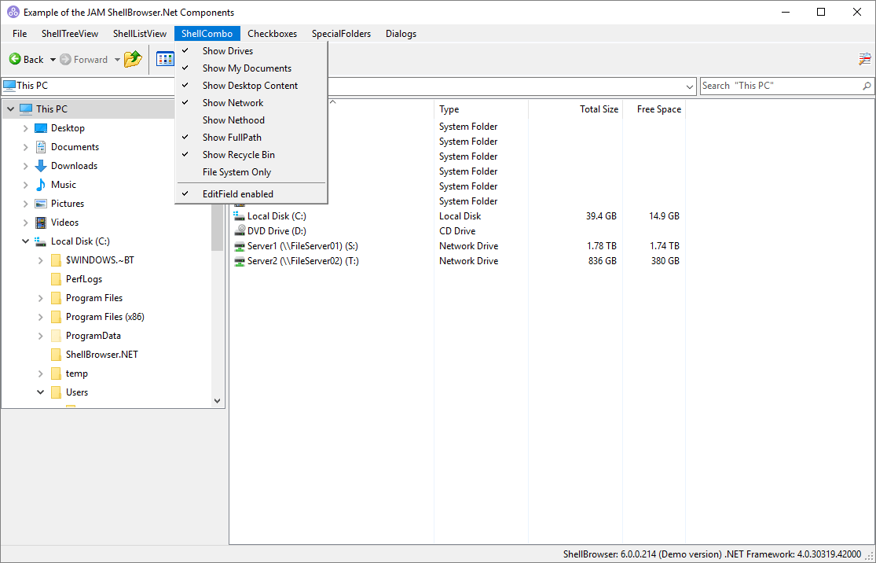Click the magnifier find icon at toolbar right

pos(864,60)
